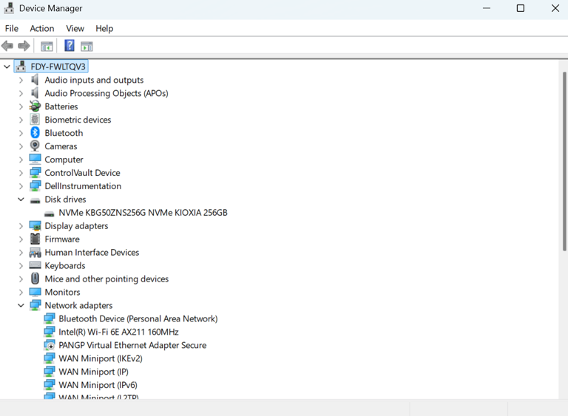Collapse the Network adapters category

coord(21,305)
